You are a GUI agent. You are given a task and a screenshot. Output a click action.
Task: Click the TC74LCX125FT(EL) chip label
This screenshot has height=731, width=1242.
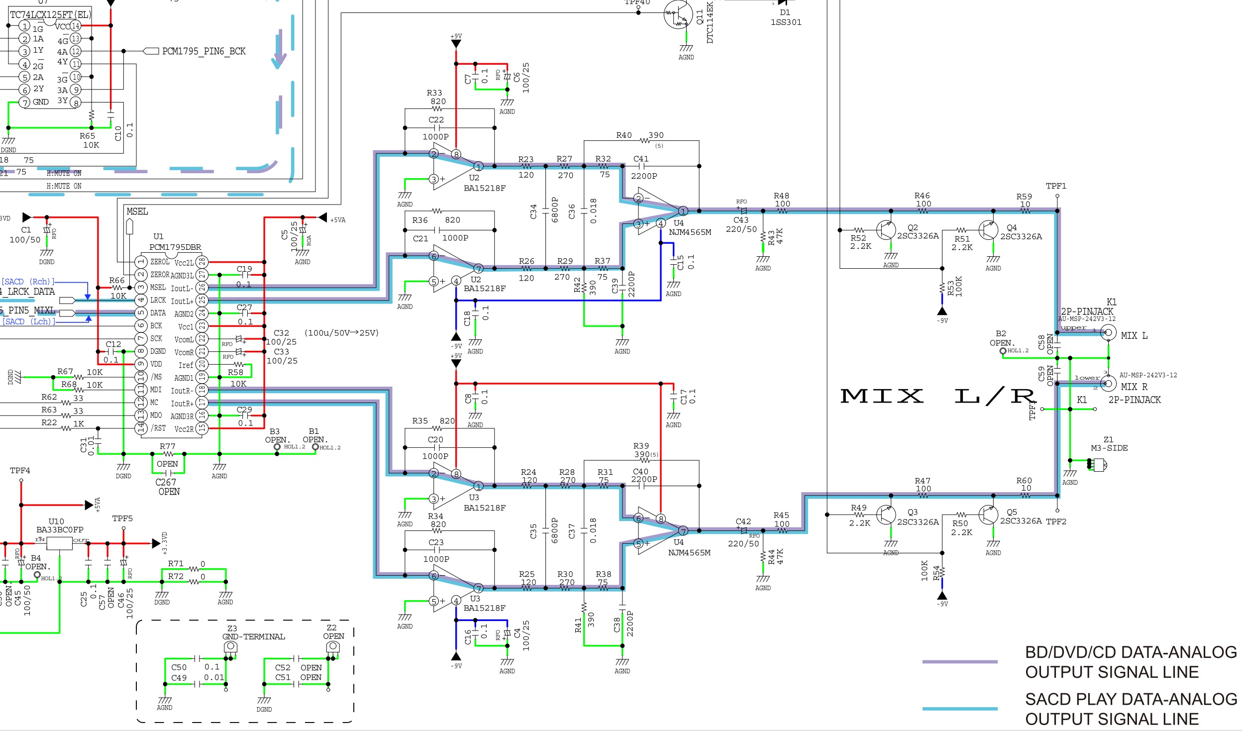[x=50, y=14]
